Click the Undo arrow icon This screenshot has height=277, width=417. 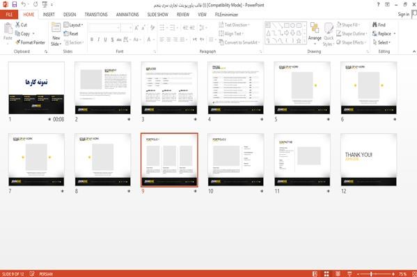pyautogui.click(x=24, y=4)
